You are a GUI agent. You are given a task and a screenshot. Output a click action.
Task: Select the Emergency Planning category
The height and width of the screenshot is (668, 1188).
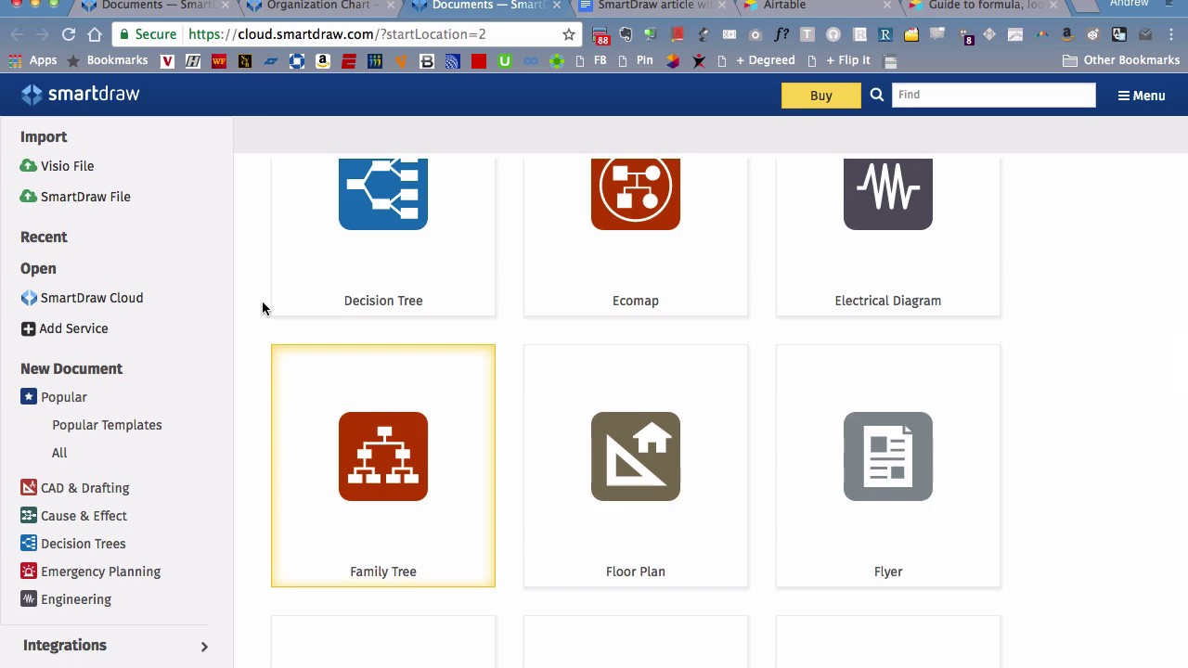pyautogui.click(x=100, y=572)
